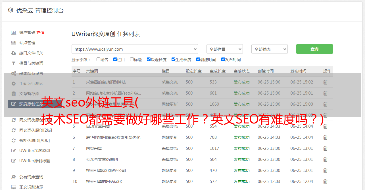Click keyword 搜索引擎的网站优化
Image resolution: width=365 pixels, height=190 pixels.
(x=104, y=182)
